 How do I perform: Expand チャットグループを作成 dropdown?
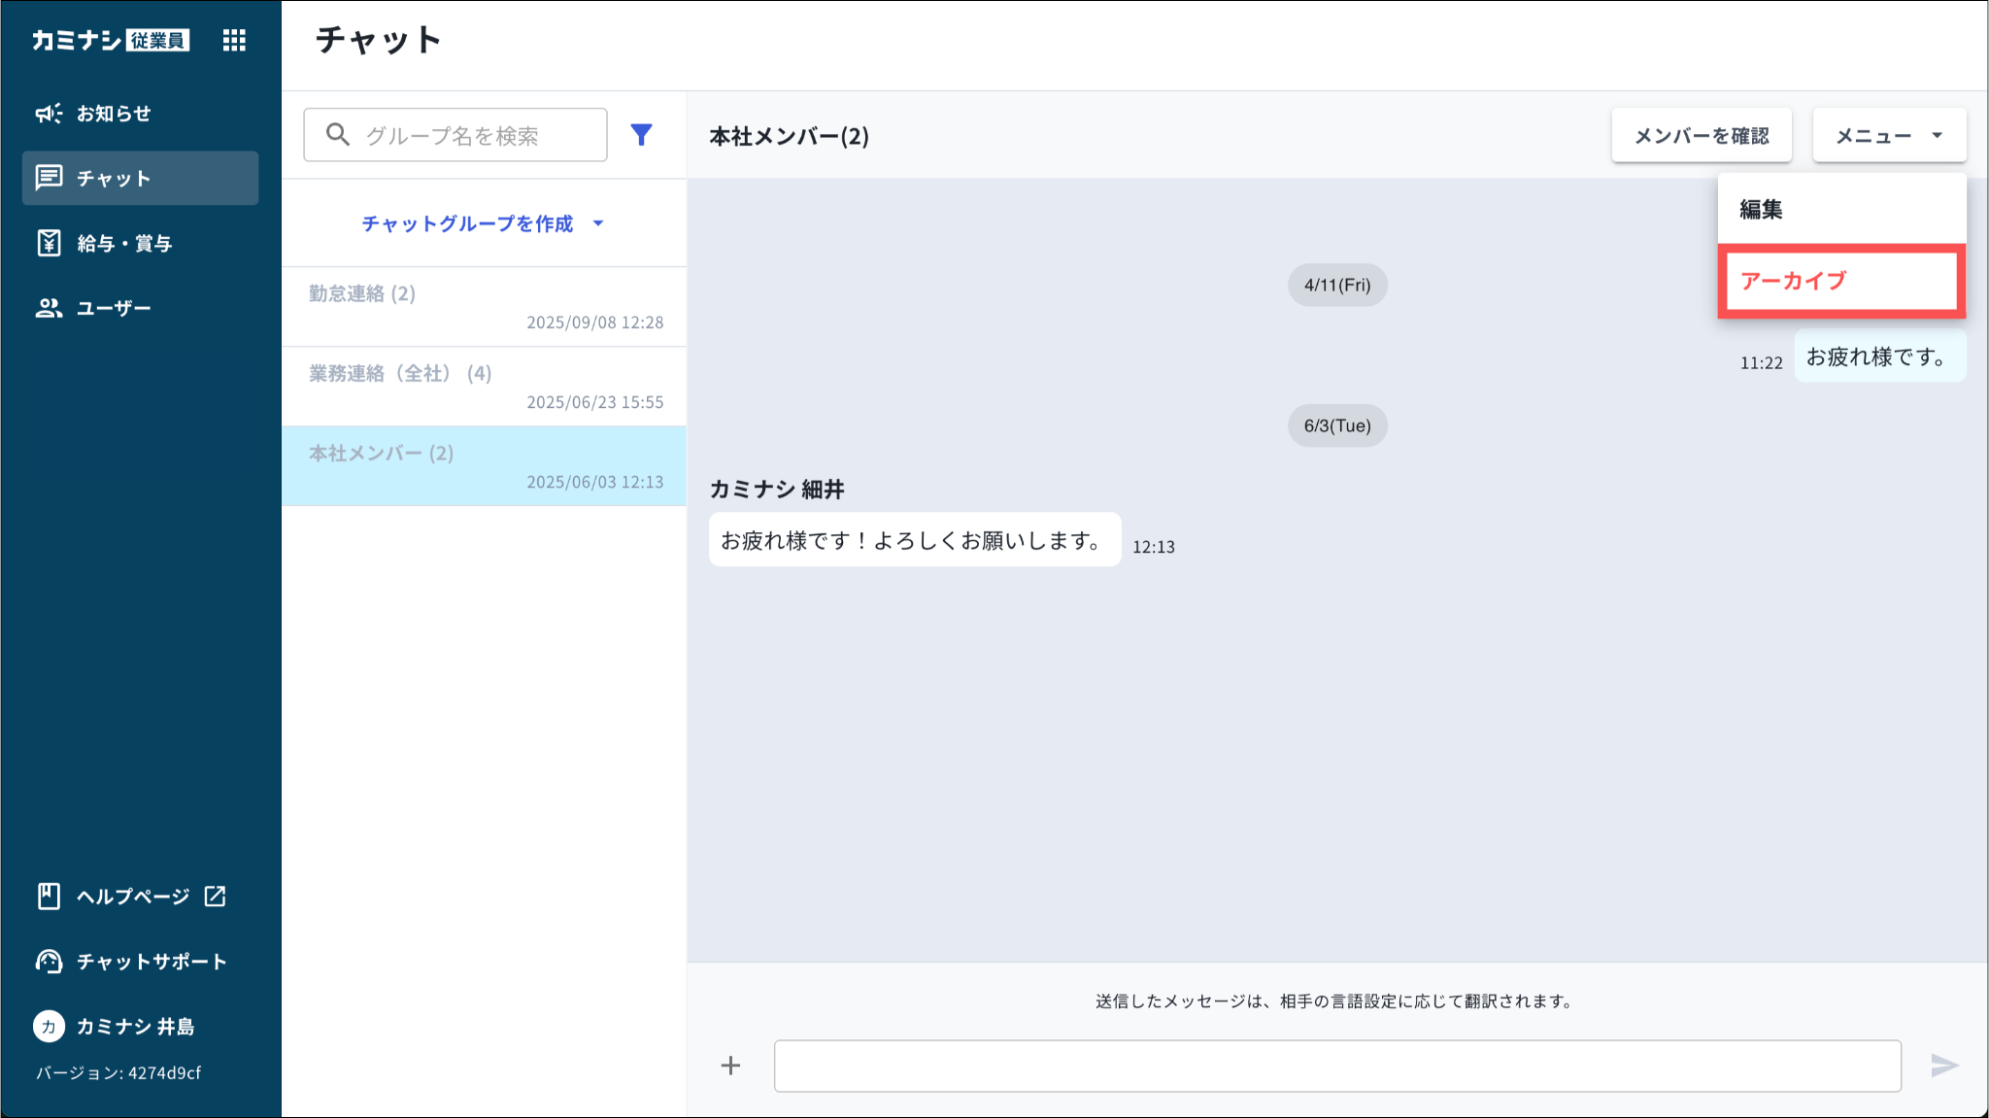coord(483,223)
